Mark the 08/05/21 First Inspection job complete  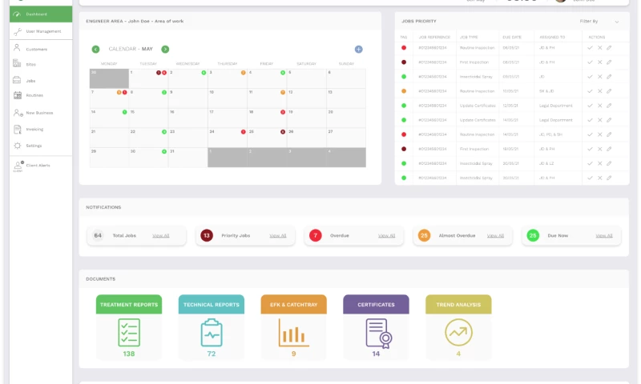[590, 62]
